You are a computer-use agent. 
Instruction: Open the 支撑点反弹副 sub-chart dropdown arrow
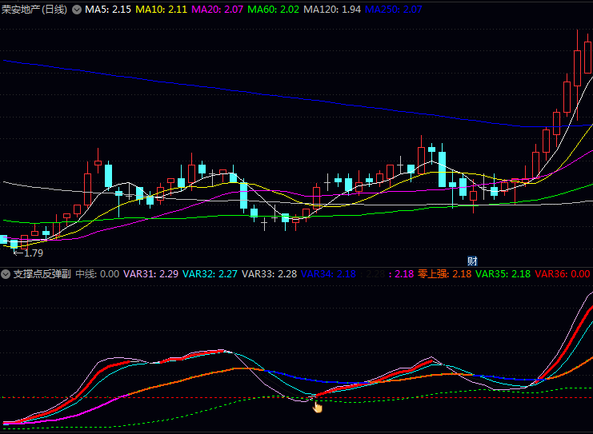point(6,273)
